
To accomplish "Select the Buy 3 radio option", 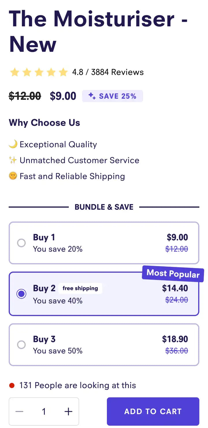I will 21,345.
